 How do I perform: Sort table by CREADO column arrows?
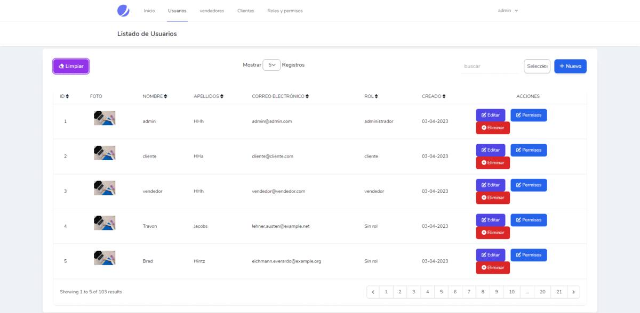click(444, 96)
